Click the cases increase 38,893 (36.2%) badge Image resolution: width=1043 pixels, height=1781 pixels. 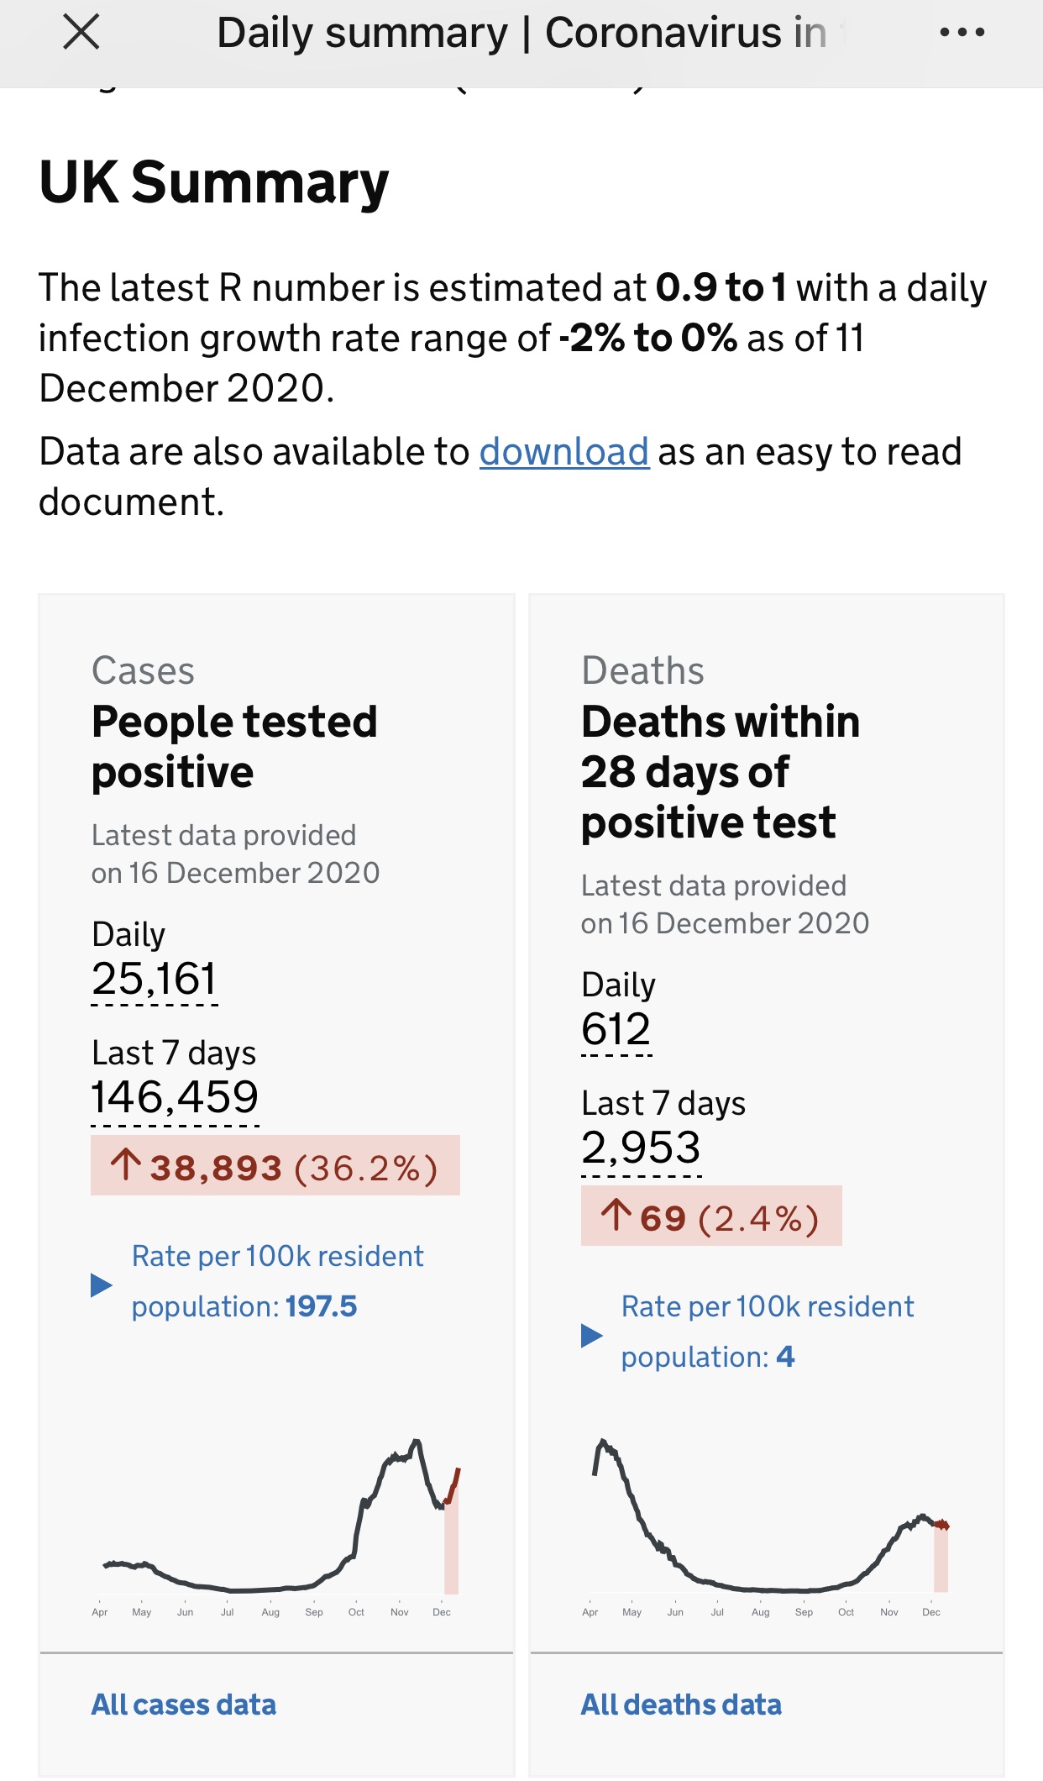[275, 1166]
